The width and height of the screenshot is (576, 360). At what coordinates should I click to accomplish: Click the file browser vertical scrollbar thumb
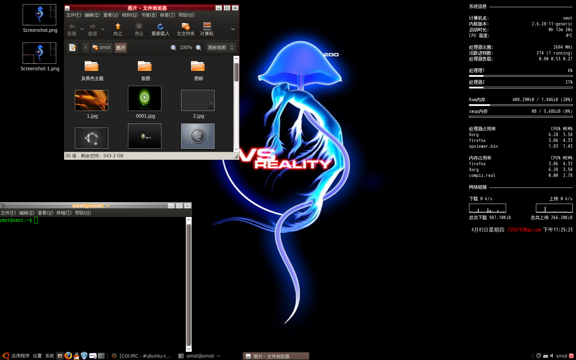(236, 72)
